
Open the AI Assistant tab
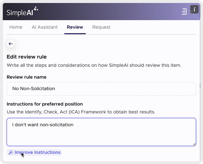click(x=45, y=27)
